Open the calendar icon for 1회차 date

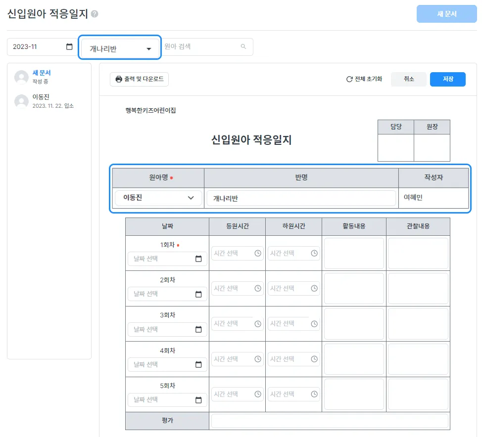pos(198,259)
